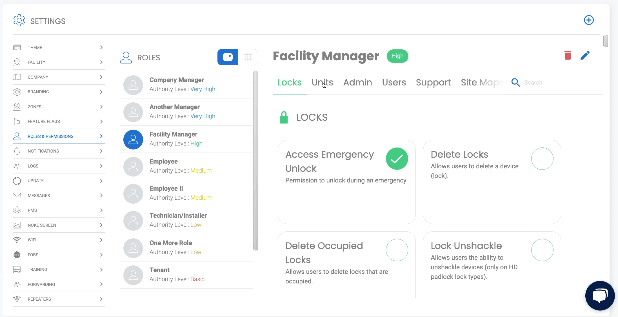Disable Access Emergency Unlock permission
Image resolution: width=618 pixels, height=317 pixels.
[x=397, y=158]
